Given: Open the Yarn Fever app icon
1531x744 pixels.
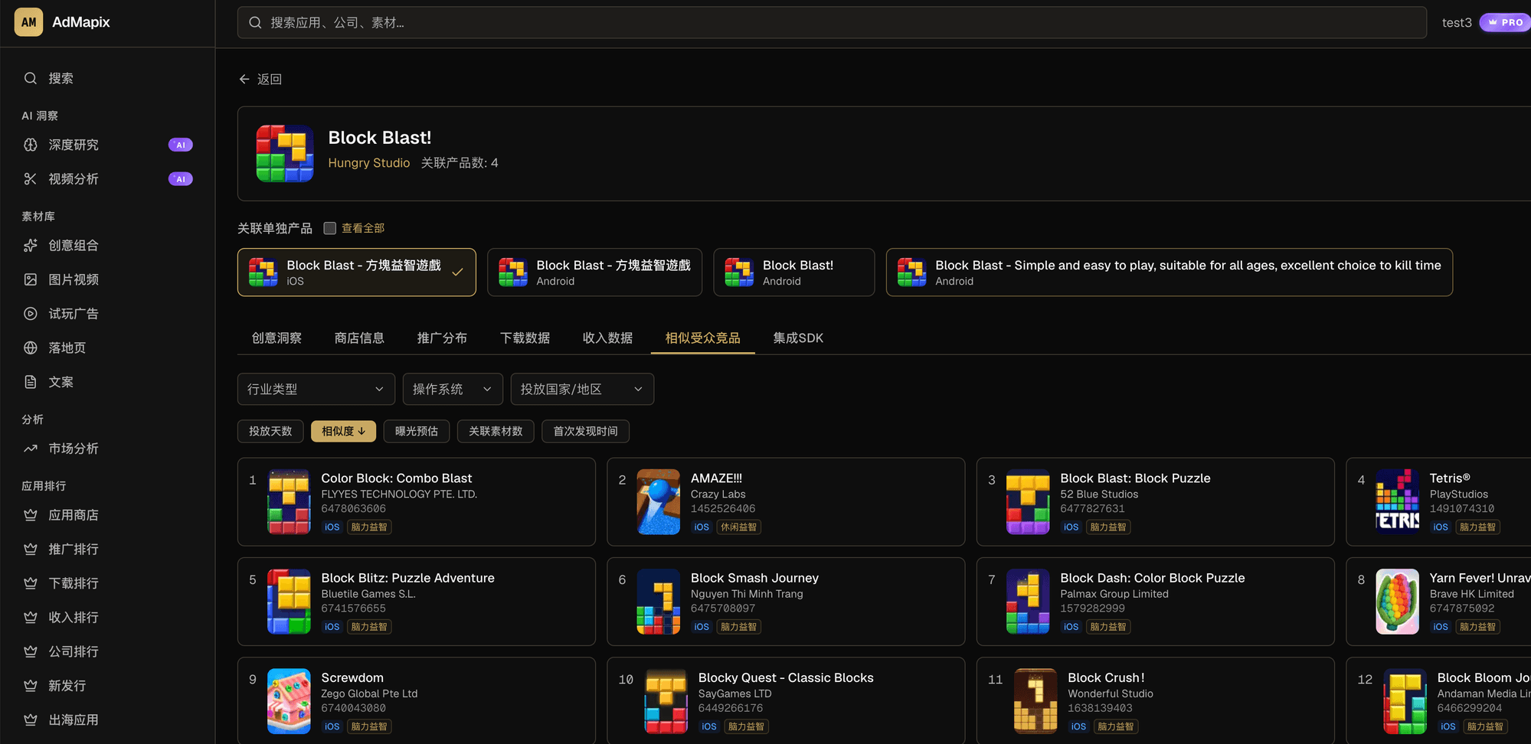Looking at the screenshot, I should tap(1398, 602).
